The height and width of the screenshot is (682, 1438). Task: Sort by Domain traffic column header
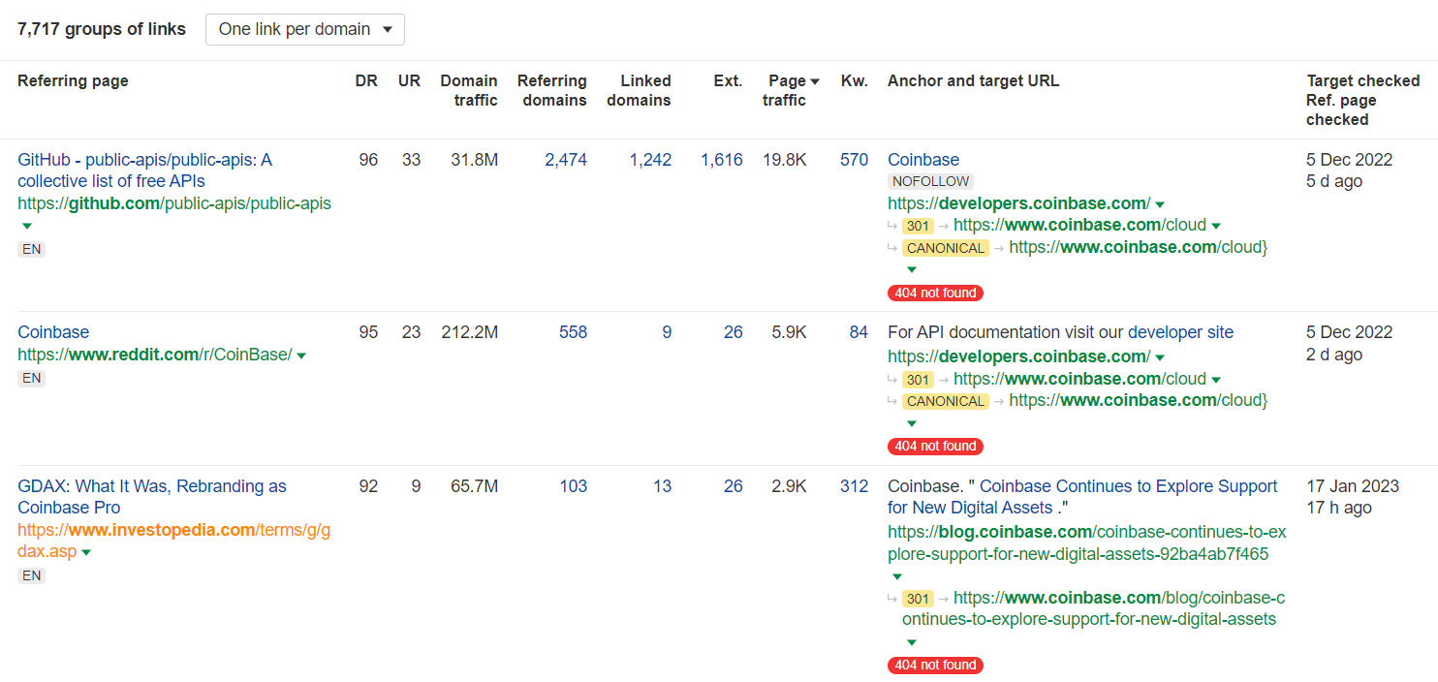coord(469,90)
